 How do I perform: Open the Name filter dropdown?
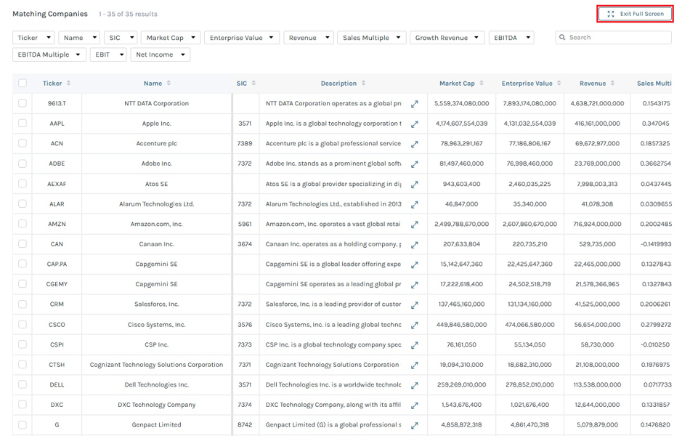pos(79,38)
